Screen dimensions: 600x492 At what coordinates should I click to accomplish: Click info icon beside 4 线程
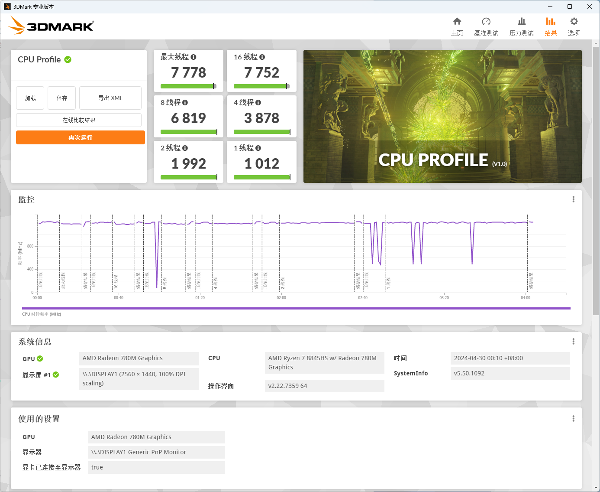click(258, 102)
